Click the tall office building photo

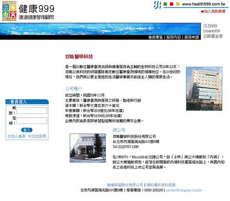204,89
